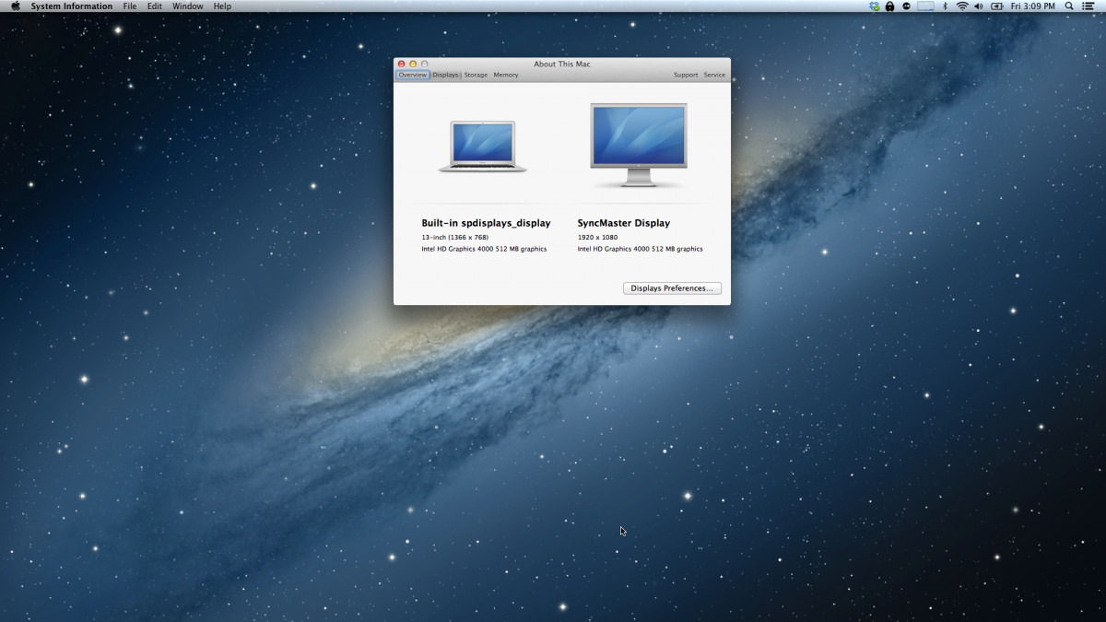1106x622 pixels.
Task: Show the Memory tab
Action: tap(506, 75)
